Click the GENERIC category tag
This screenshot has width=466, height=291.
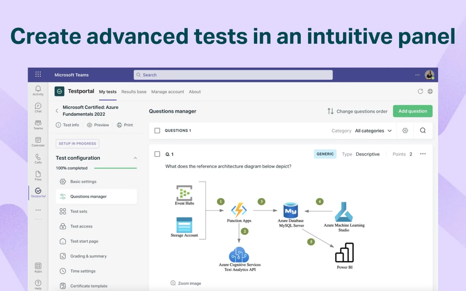coord(325,154)
